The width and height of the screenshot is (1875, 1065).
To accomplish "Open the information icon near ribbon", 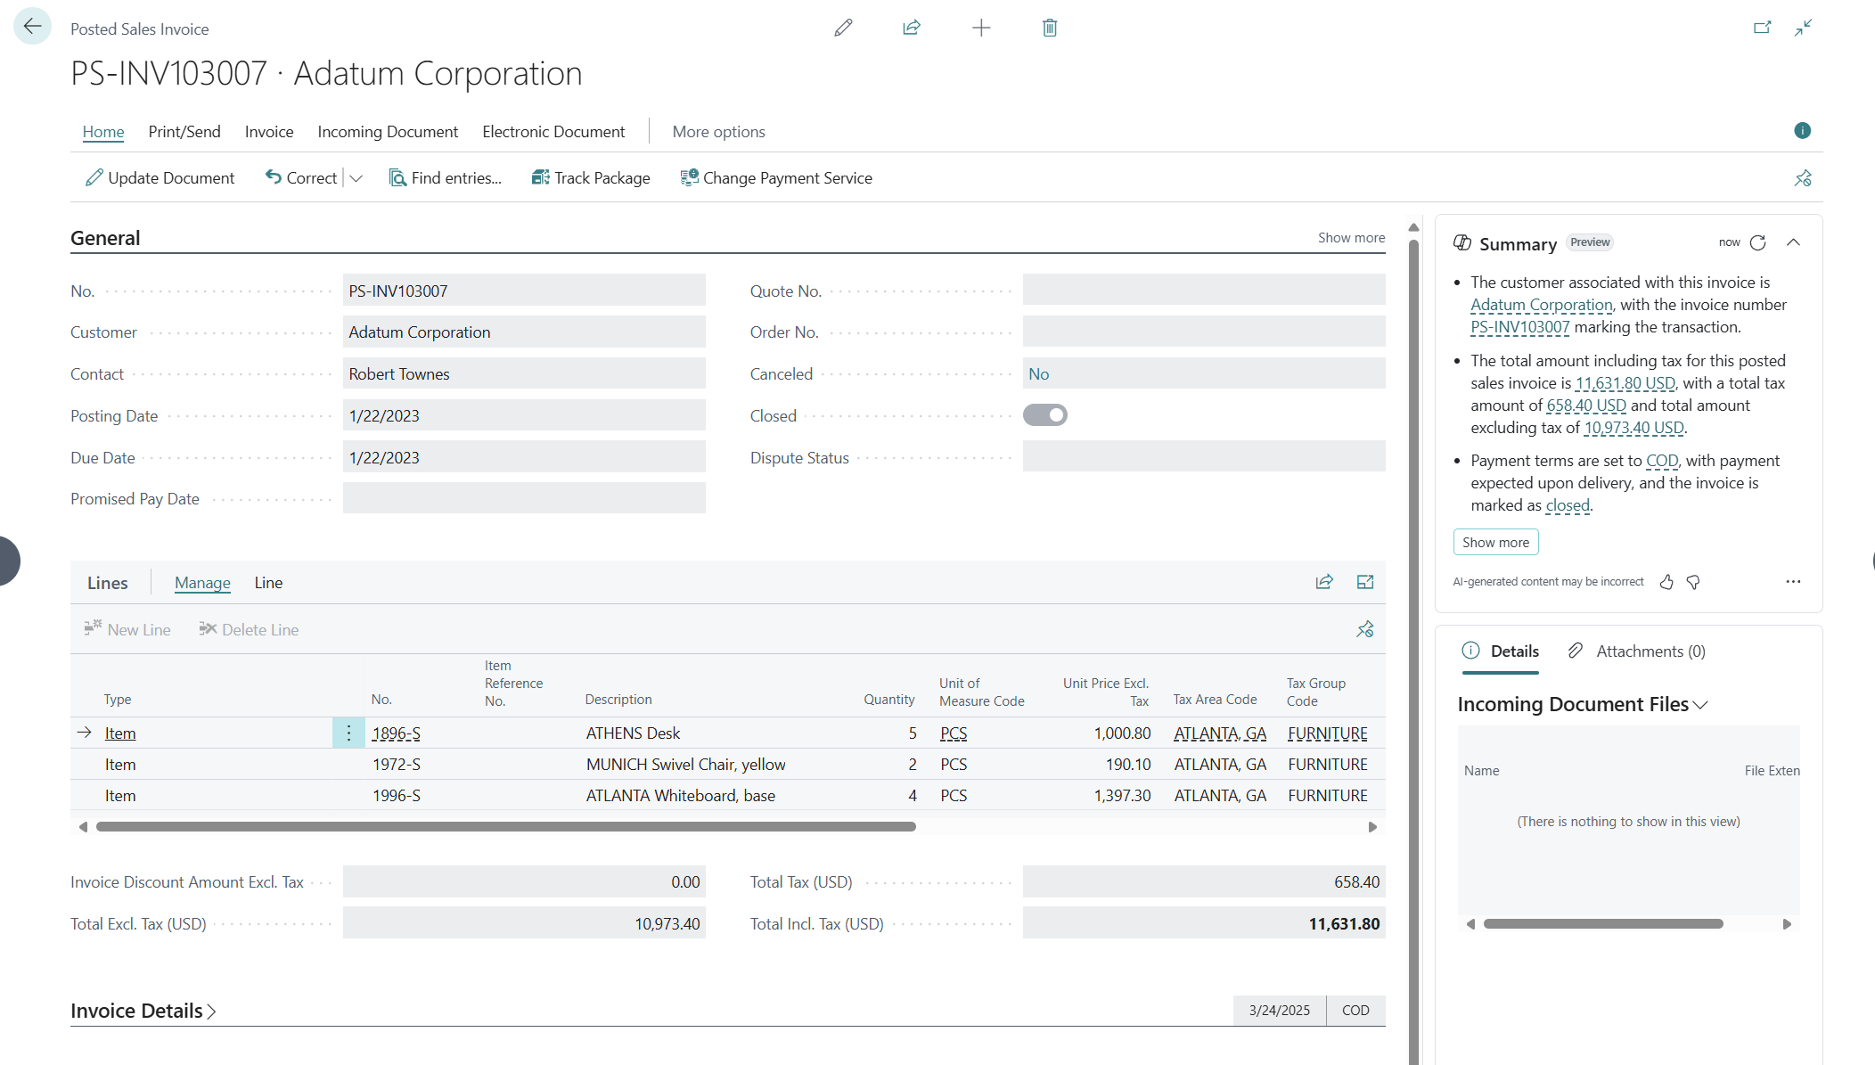I will pos(1802,131).
